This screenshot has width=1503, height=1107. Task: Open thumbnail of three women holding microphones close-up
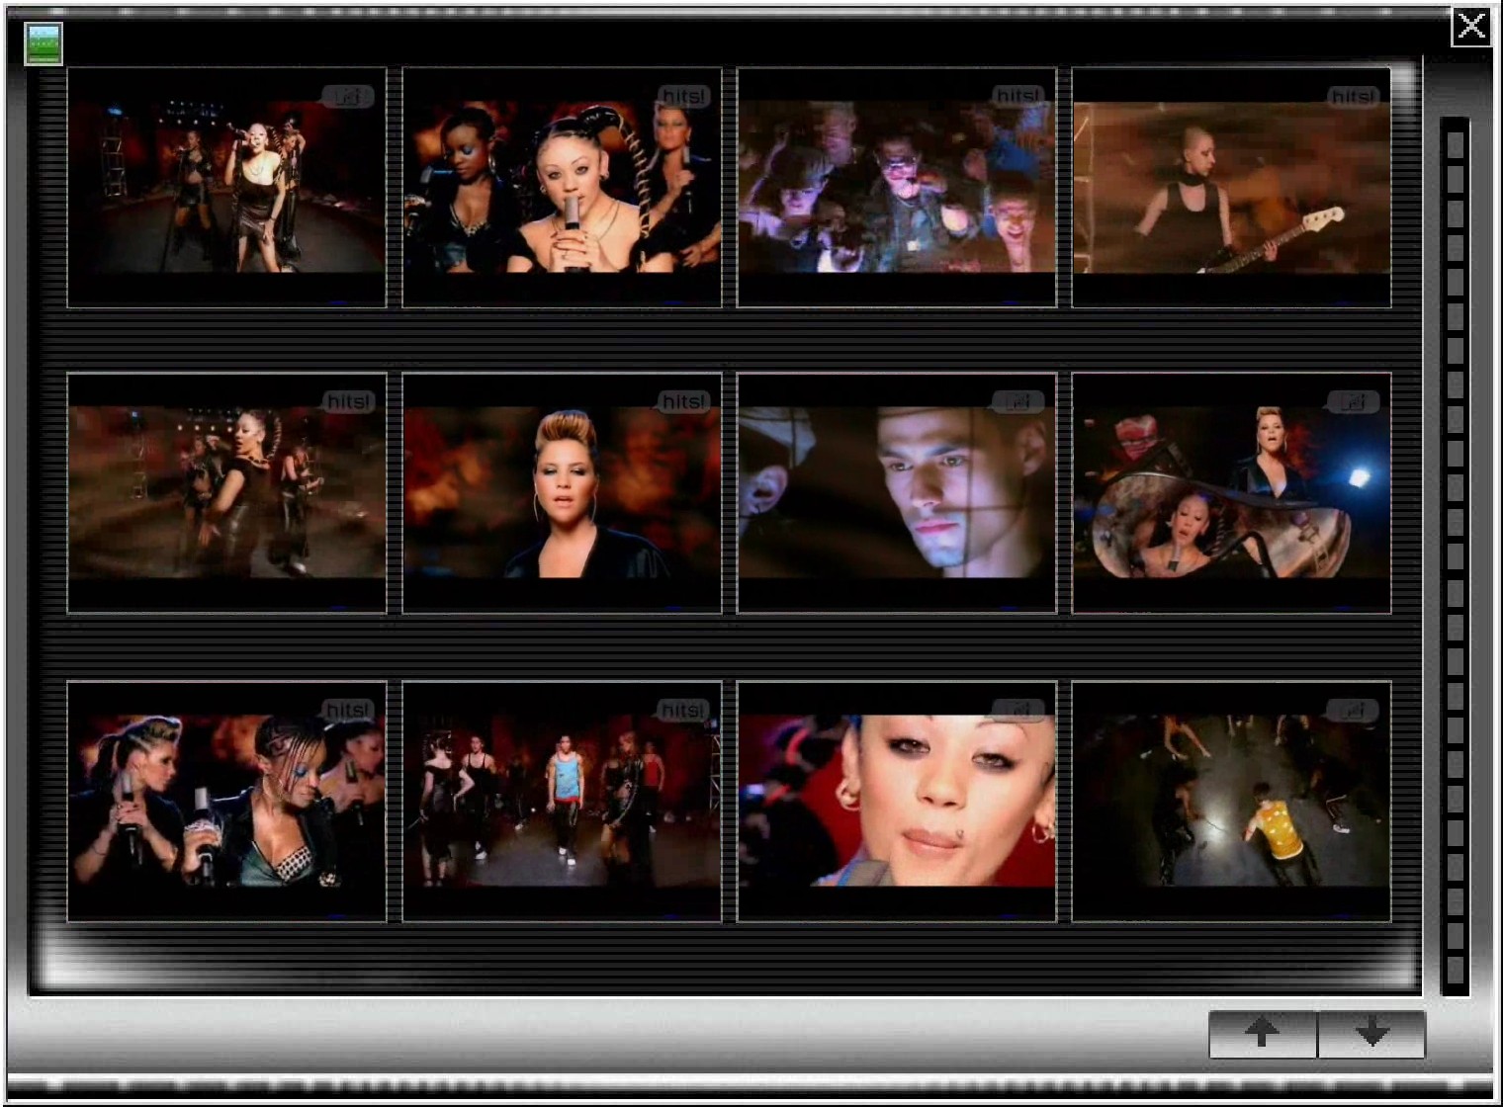click(x=226, y=802)
